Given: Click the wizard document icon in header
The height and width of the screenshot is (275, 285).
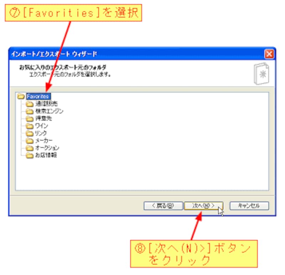Looking at the screenshot, I should tap(261, 73).
